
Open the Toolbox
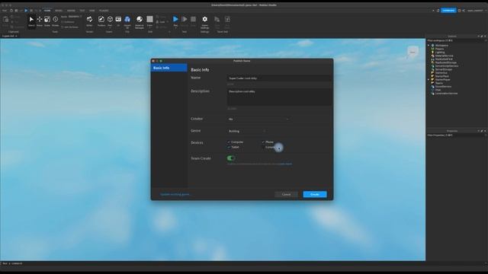tap(101, 21)
